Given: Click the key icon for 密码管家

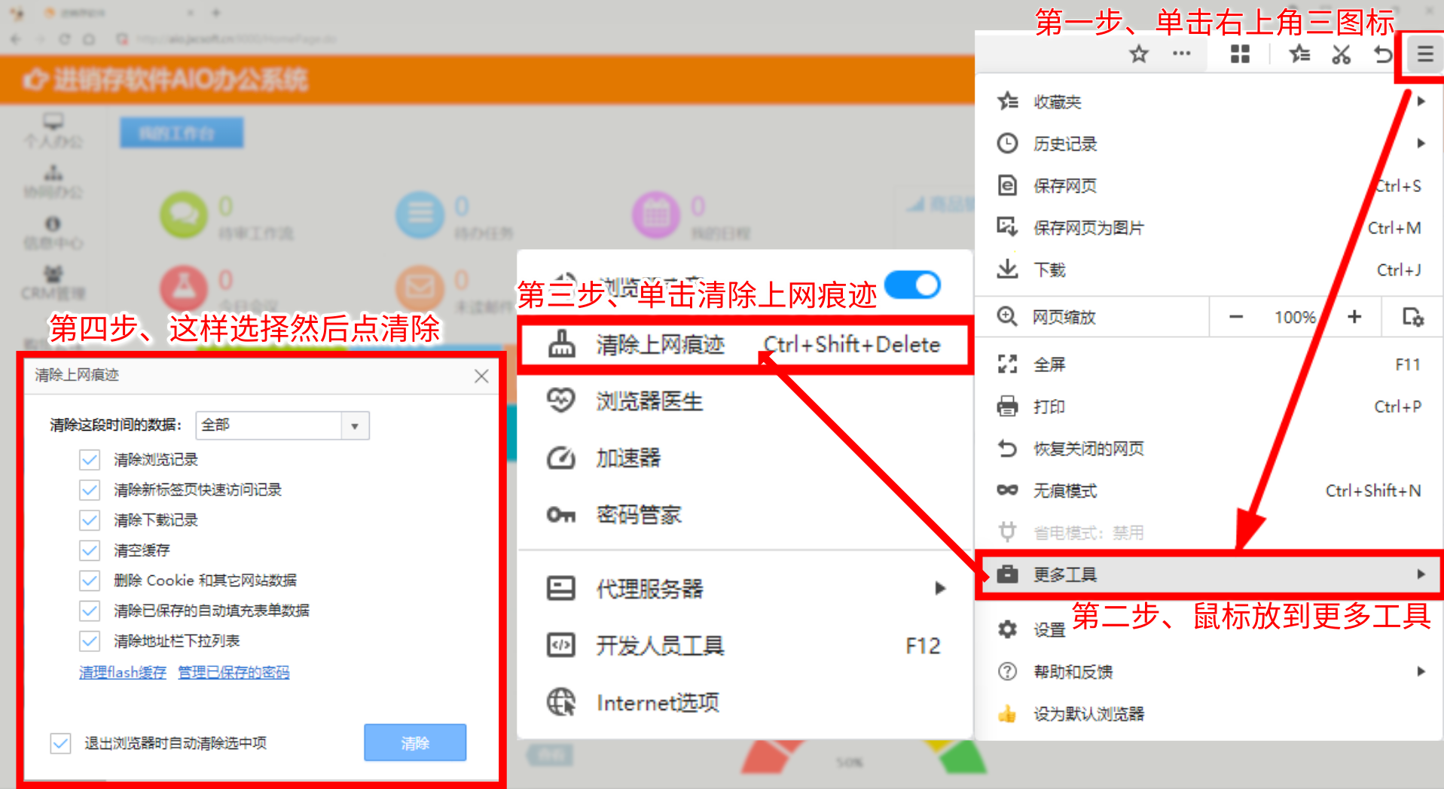Looking at the screenshot, I should pyautogui.click(x=561, y=515).
